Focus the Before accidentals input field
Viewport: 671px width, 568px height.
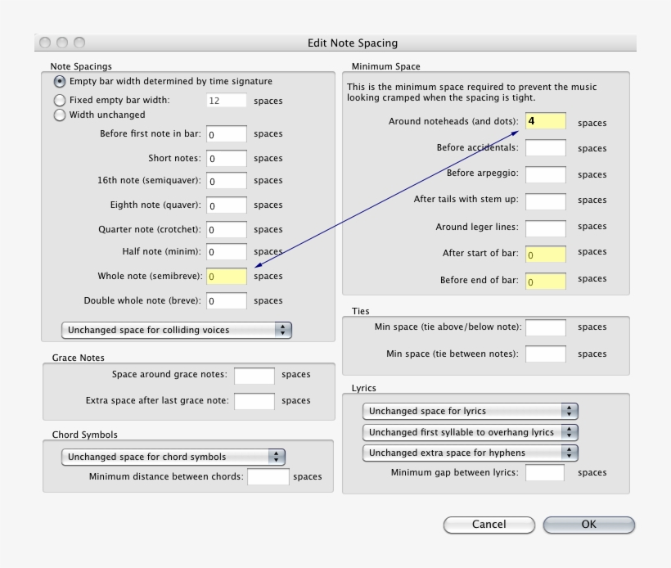click(x=545, y=148)
